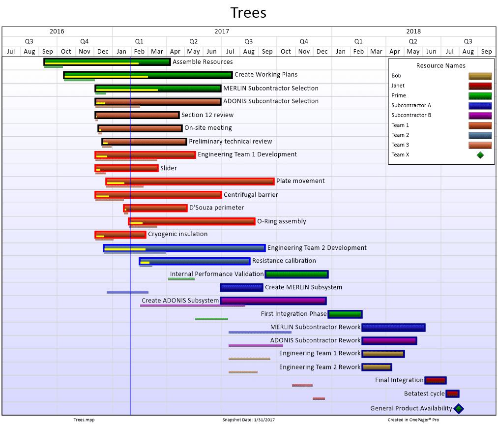Click the Resource Names legend title

pos(440,65)
